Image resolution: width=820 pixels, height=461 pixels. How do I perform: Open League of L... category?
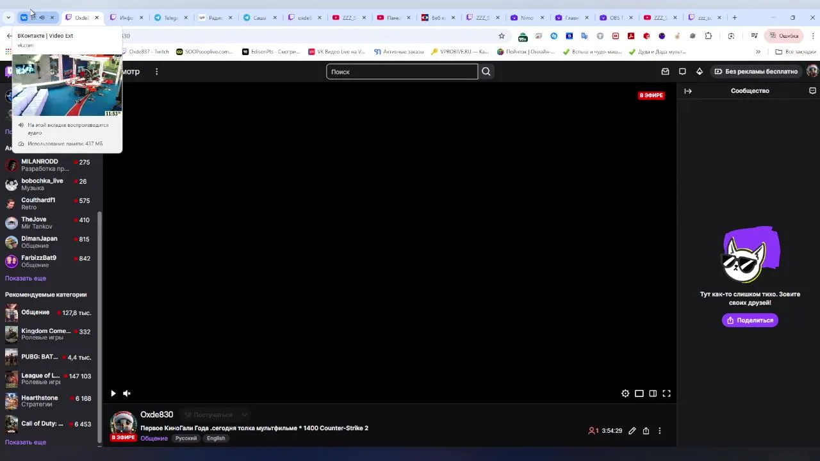tap(51, 378)
